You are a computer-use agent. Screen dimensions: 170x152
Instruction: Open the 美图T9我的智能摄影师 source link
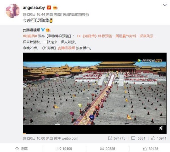click(71, 14)
